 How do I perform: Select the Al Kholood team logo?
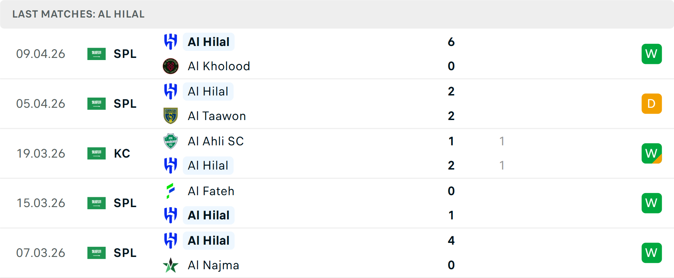pos(171,66)
